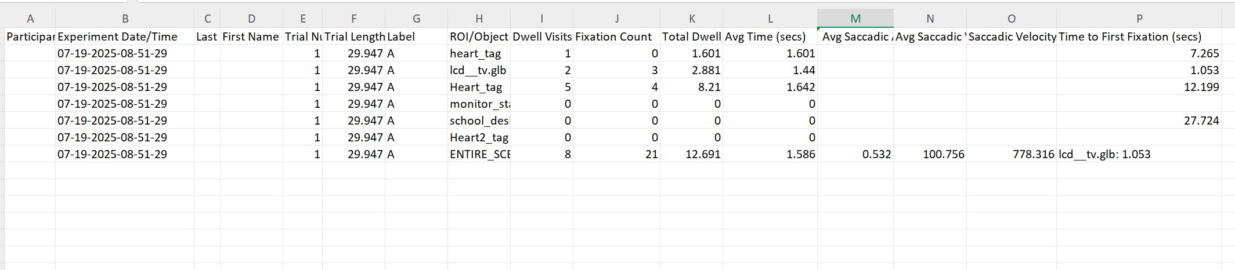Click the monitor_sta ROI cell

(479, 104)
